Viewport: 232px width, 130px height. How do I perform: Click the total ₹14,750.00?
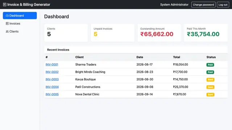pos(181,79)
